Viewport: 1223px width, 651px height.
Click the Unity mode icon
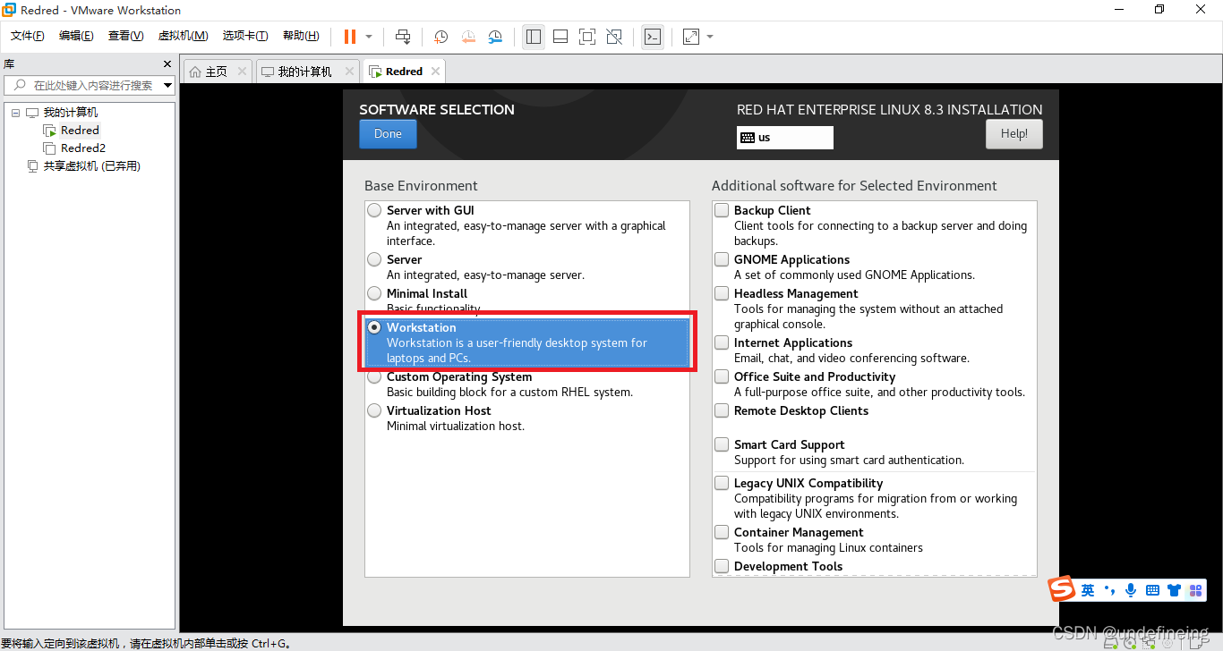point(614,37)
